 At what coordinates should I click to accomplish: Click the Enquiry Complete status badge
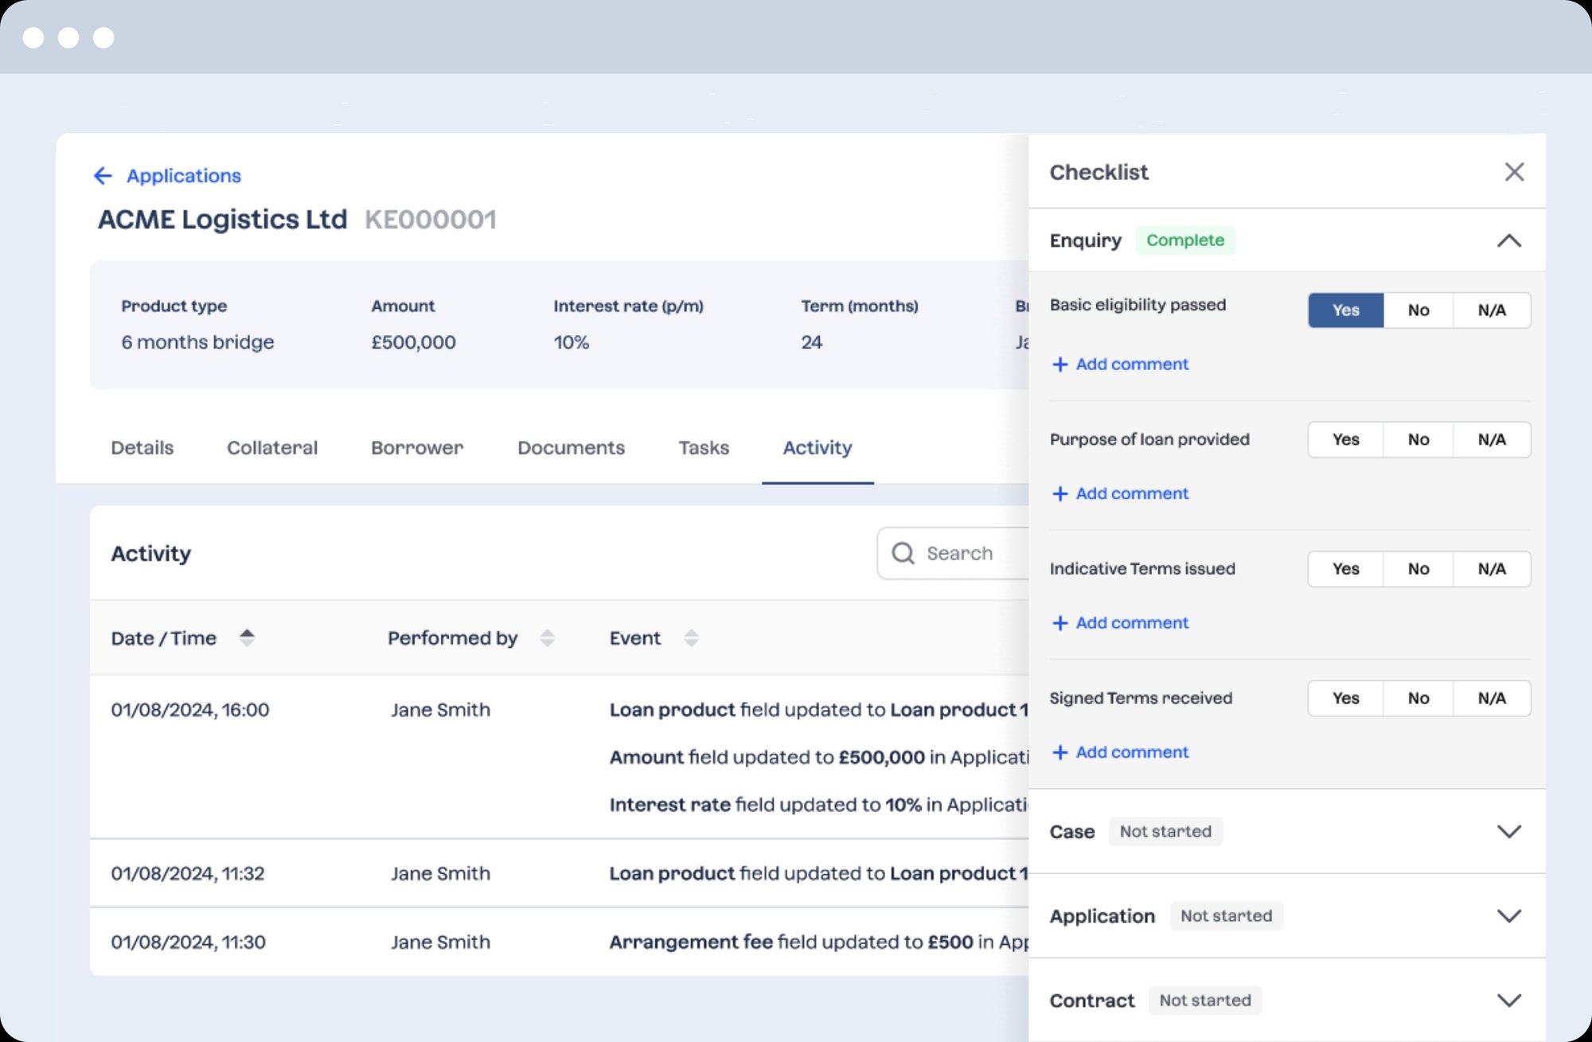click(1185, 240)
